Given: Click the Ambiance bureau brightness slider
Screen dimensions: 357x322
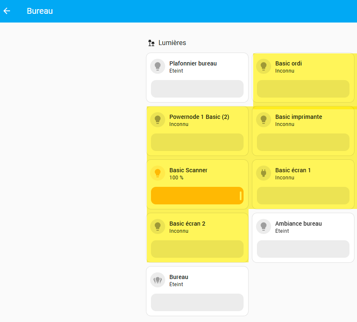Looking at the screenshot, I should [303, 249].
